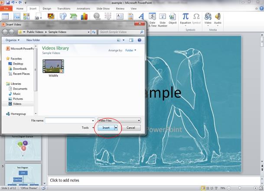Open the Organize menu

coord(12,40)
